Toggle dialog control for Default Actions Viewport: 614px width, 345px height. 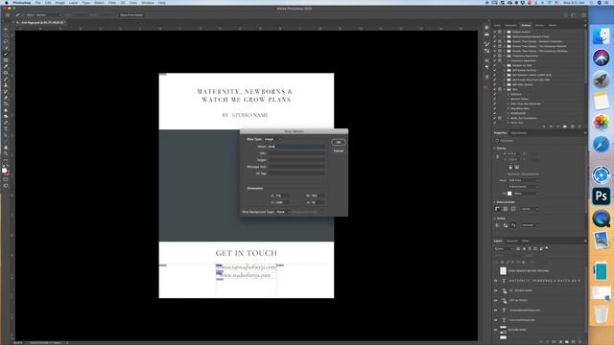[x=500, y=32]
